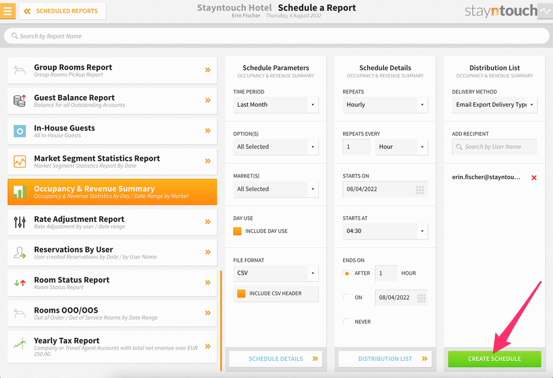Open the Guest Balance Report row
The height and width of the screenshot is (378, 553).
click(112, 101)
